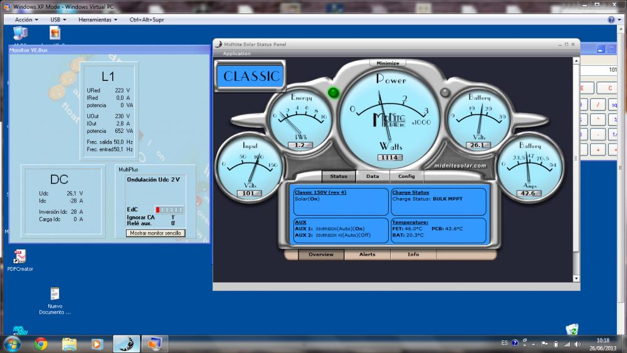Open the My PC desktop icon
627x353 pixels.
point(20,35)
